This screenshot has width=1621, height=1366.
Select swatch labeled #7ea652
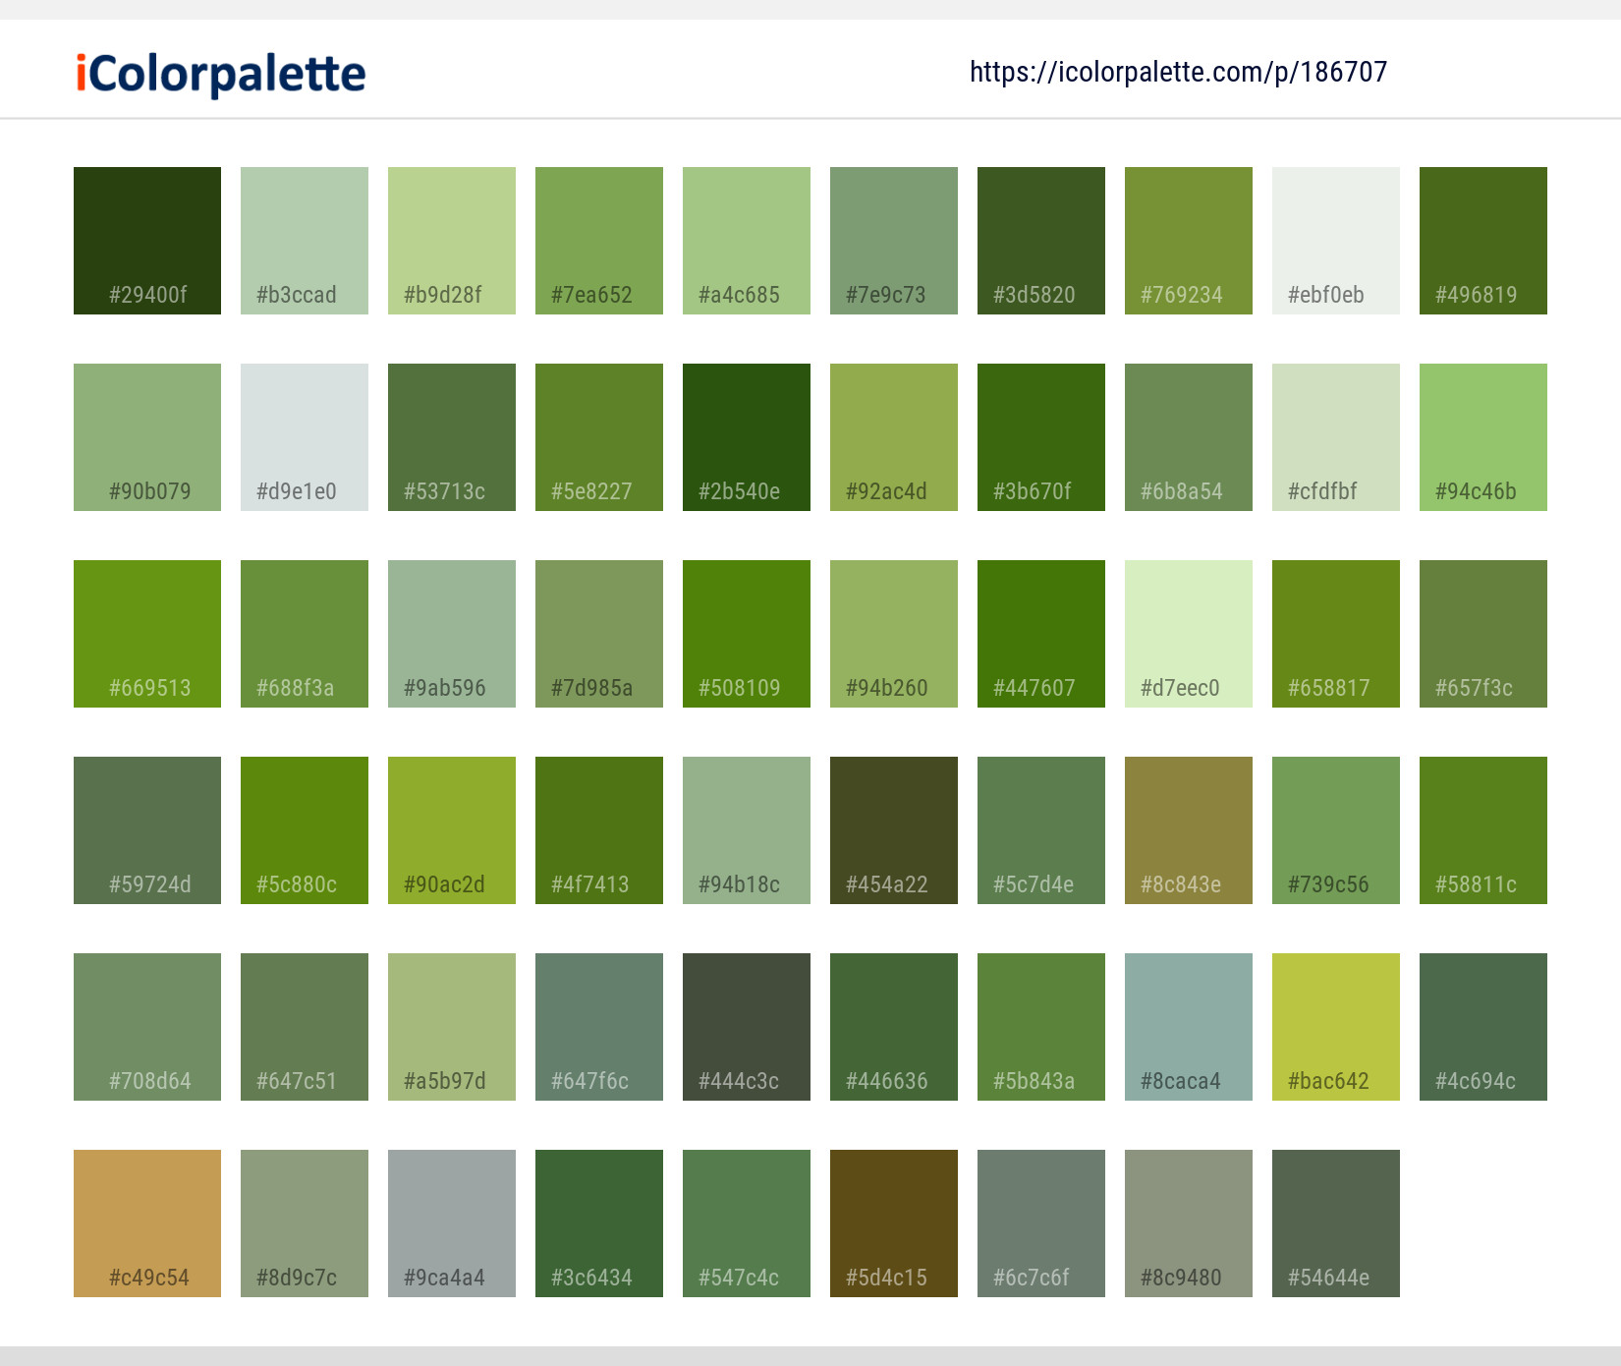coord(599,241)
